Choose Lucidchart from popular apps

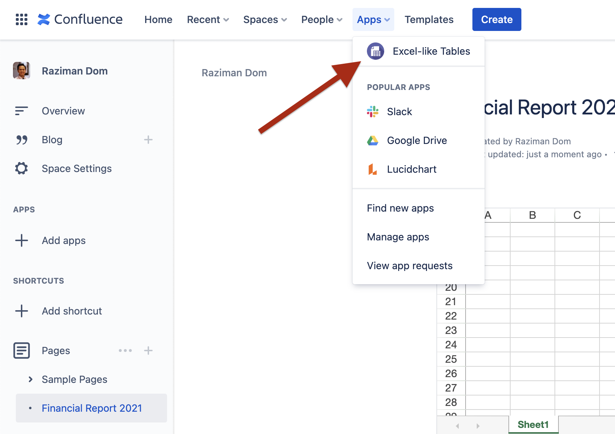click(412, 169)
